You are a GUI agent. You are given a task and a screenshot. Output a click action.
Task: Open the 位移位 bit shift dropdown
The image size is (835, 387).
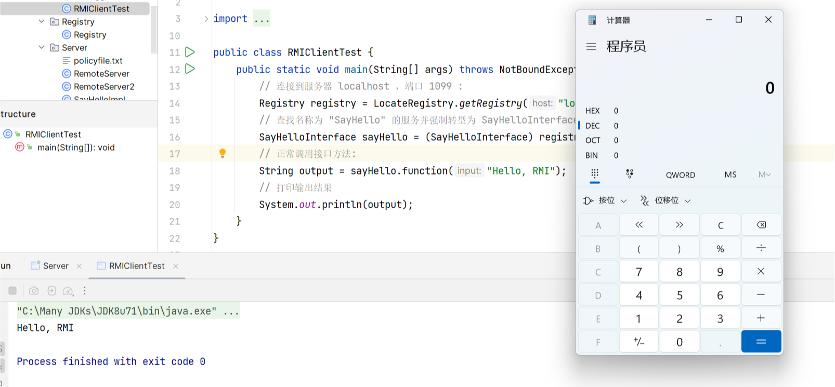(x=666, y=201)
